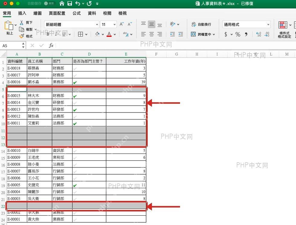
Task: Click the Borders grid icon
Action: point(80,34)
